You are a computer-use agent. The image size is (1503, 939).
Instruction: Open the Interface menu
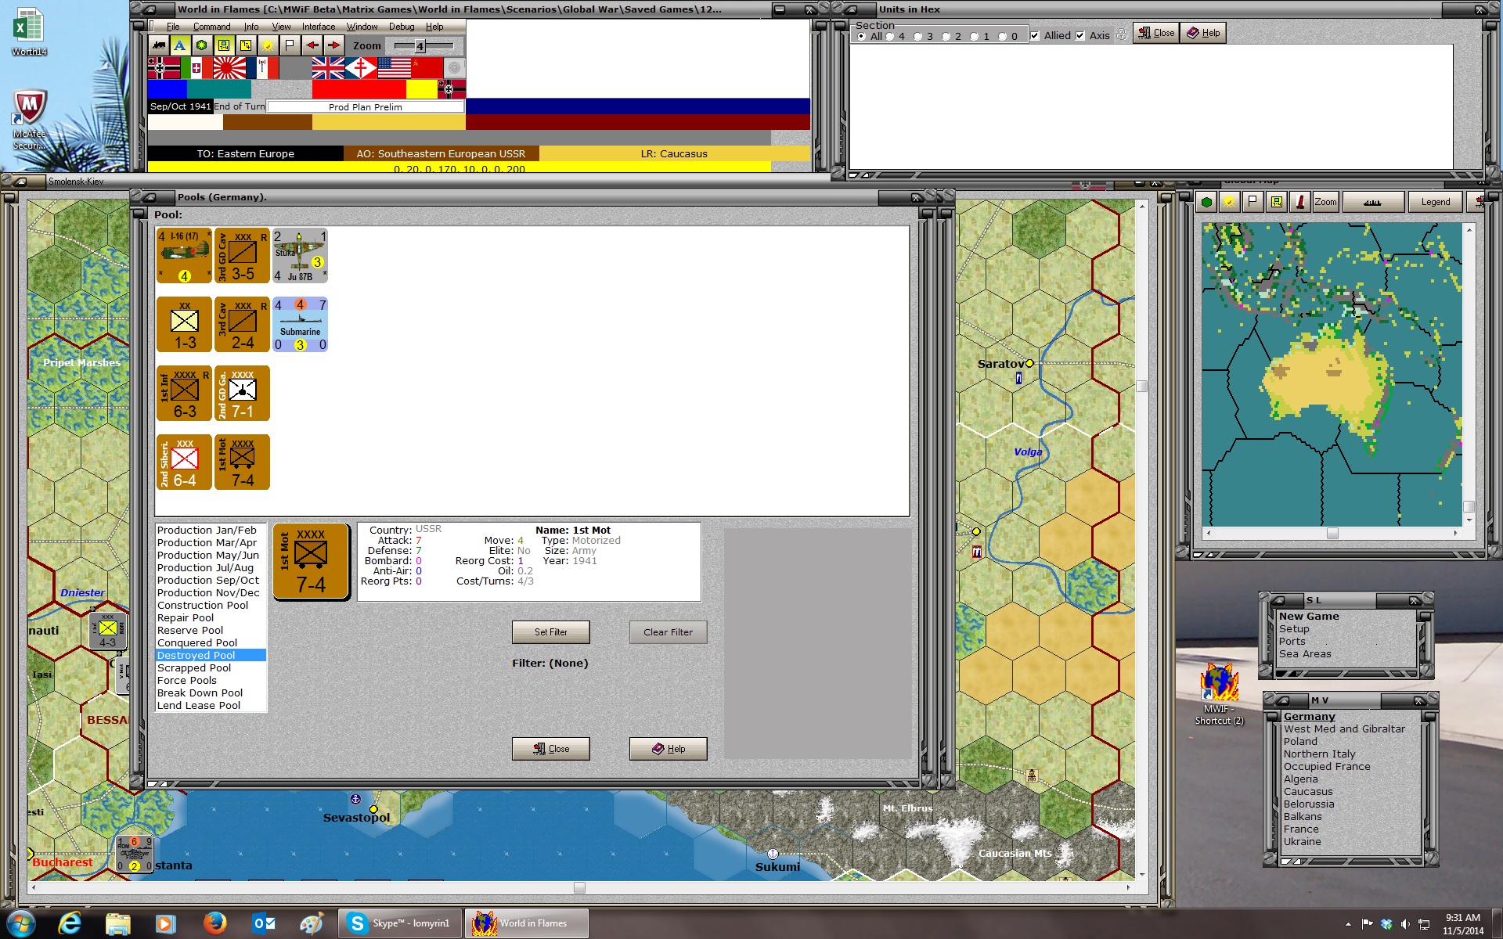pyautogui.click(x=319, y=27)
